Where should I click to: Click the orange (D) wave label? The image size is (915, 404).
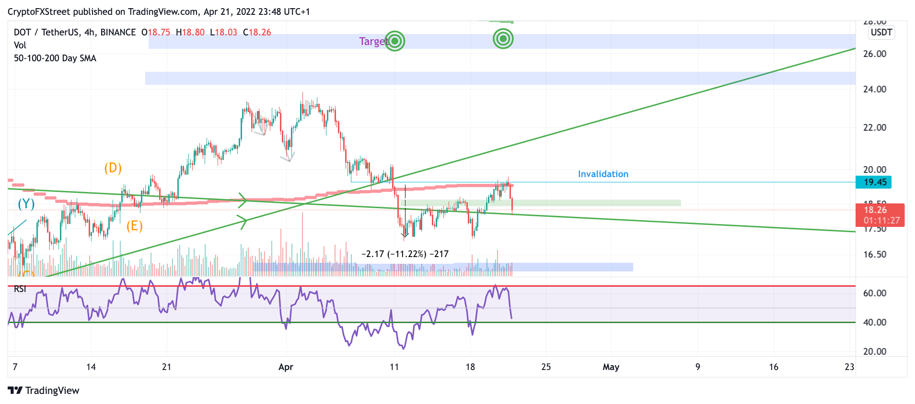click(x=113, y=168)
